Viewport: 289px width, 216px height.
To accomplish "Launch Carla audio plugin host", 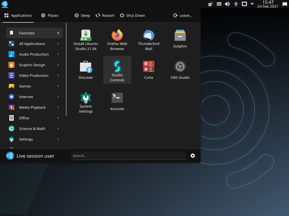I will tap(149, 70).
